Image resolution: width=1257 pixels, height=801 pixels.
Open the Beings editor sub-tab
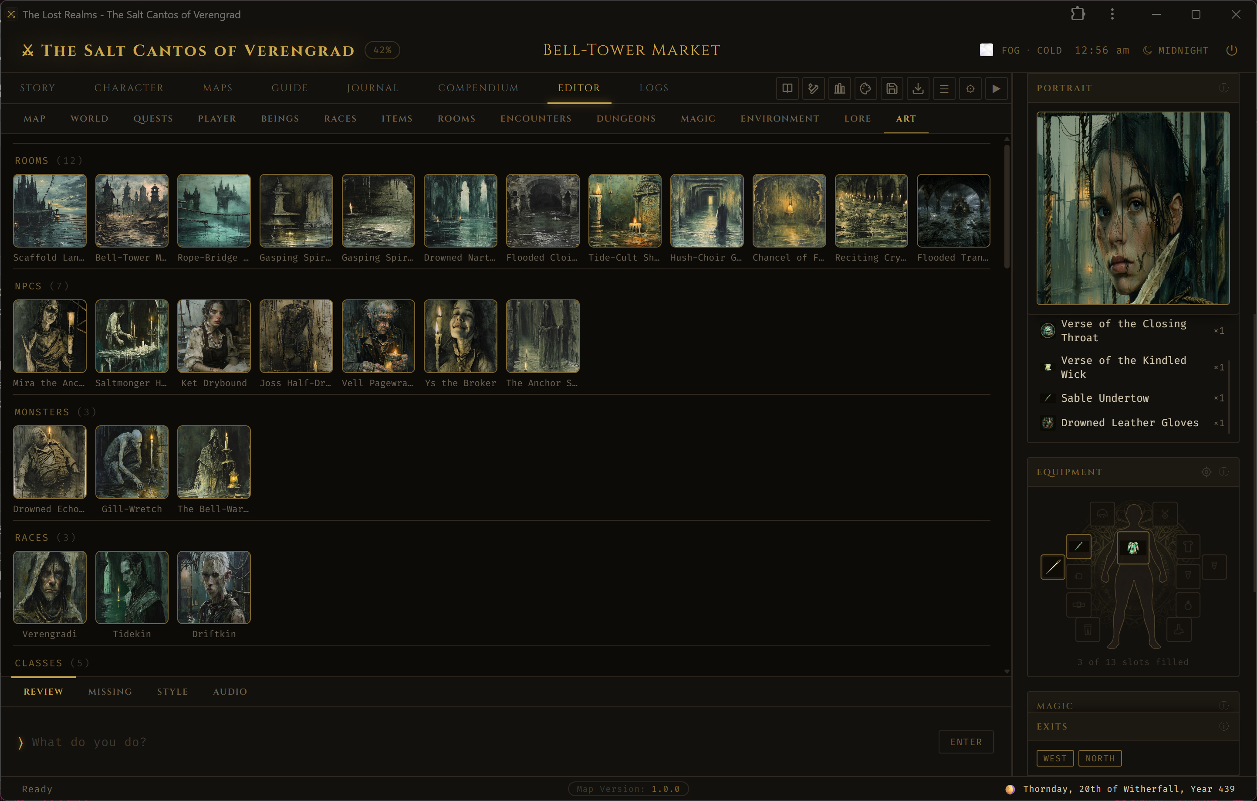click(280, 119)
